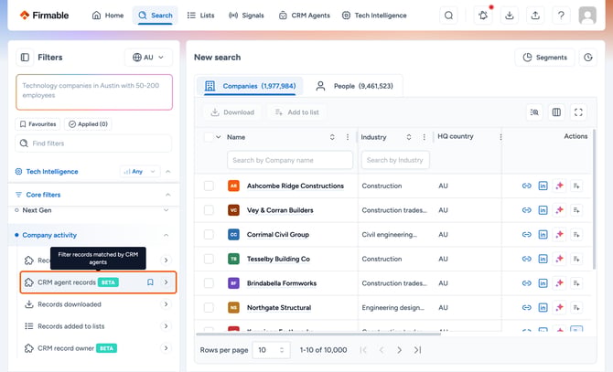Click Add to list button

(x=296, y=112)
